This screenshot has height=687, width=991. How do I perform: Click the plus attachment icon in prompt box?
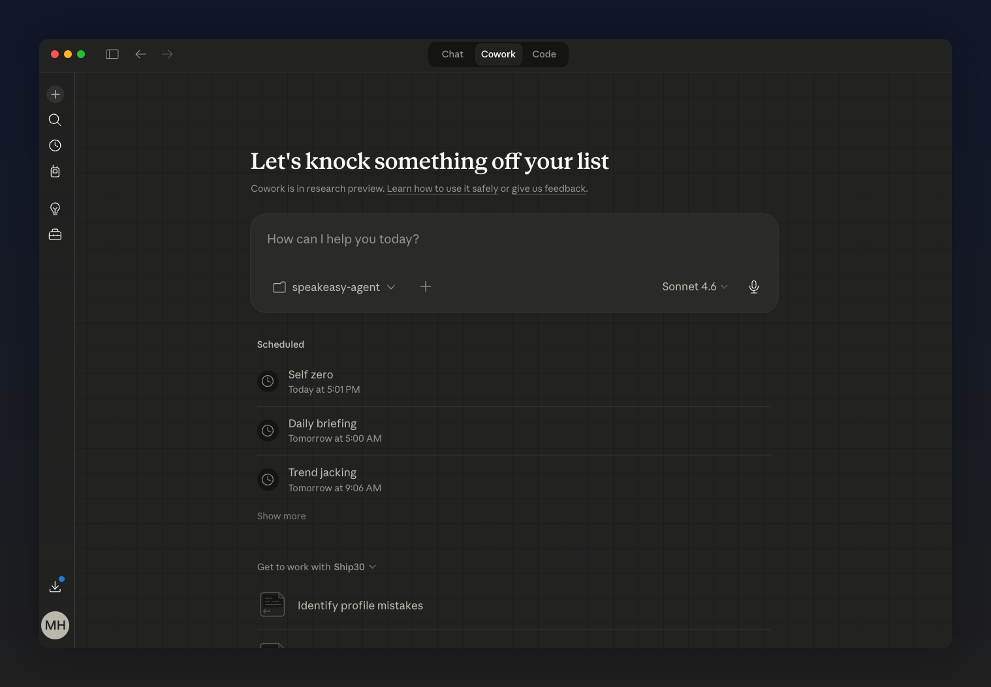(426, 286)
